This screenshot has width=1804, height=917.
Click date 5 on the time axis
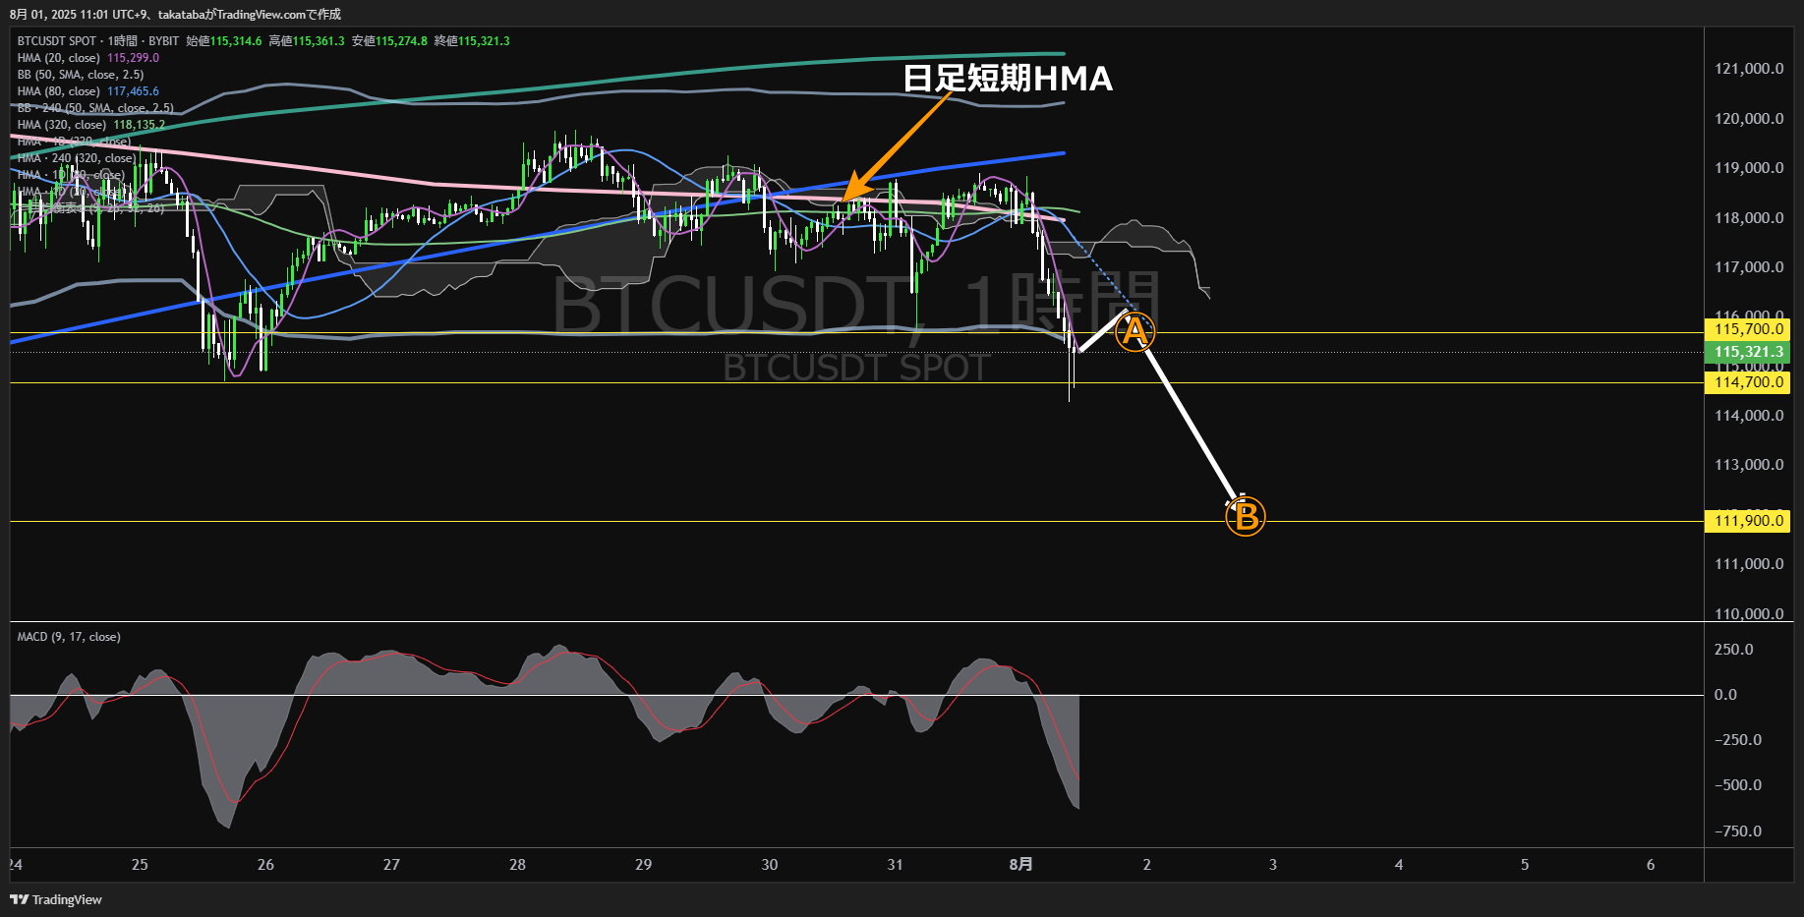[x=1525, y=865]
